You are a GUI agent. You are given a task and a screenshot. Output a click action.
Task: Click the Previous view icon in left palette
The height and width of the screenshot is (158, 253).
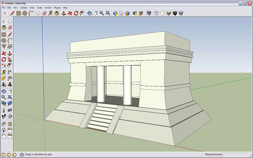[4, 103]
